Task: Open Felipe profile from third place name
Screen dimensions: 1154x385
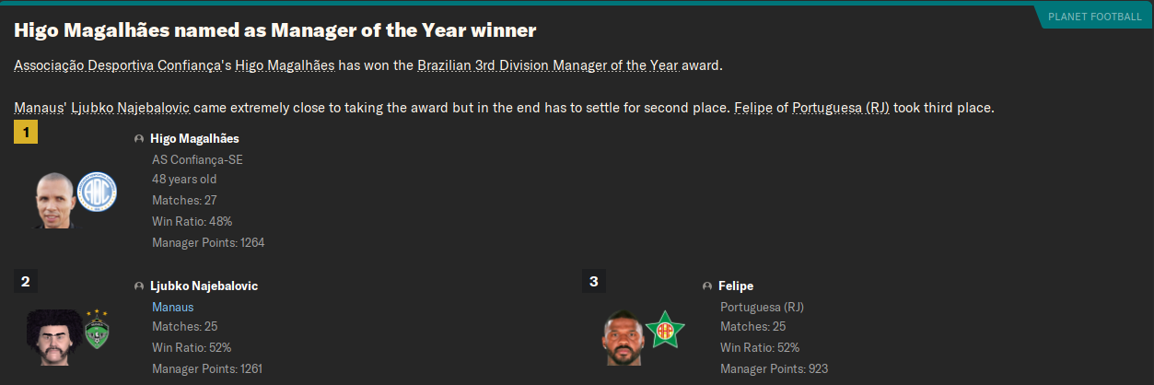Action: pyautogui.click(x=736, y=286)
